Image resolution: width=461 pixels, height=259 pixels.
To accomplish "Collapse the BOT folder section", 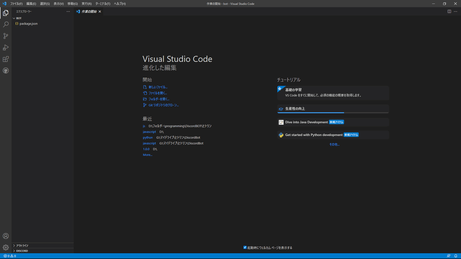I will [18, 18].
